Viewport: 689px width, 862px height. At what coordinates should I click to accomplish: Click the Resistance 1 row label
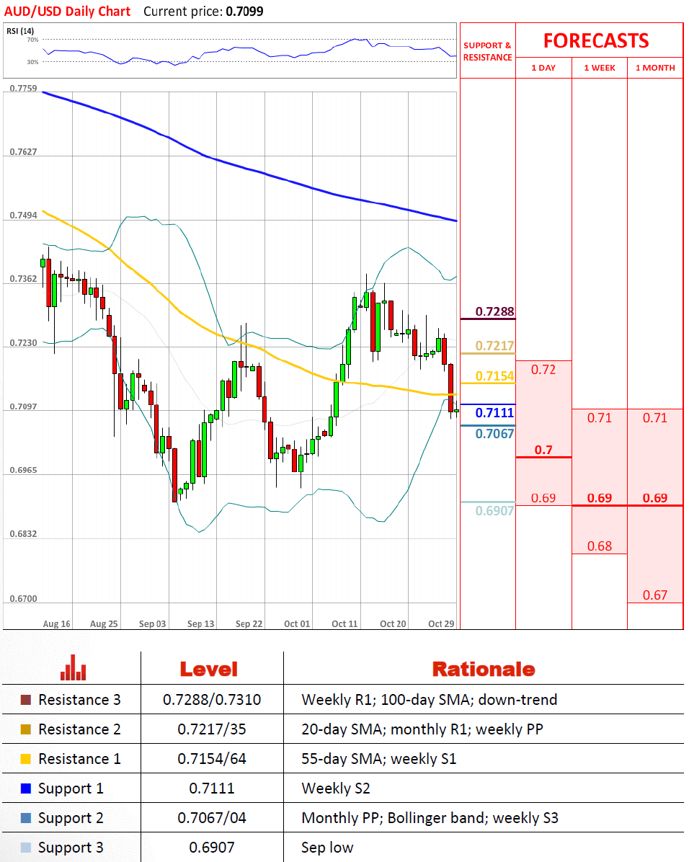point(79,759)
